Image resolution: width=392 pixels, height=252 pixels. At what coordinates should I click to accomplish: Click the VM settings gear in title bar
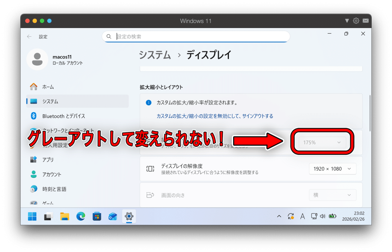(x=356, y=21)
